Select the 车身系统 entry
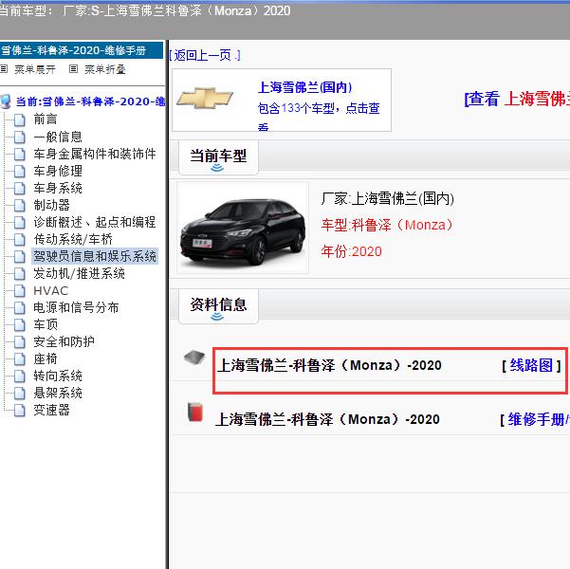Image resolution: width=570 pixels, height=569 pixels. pos(58,188)
